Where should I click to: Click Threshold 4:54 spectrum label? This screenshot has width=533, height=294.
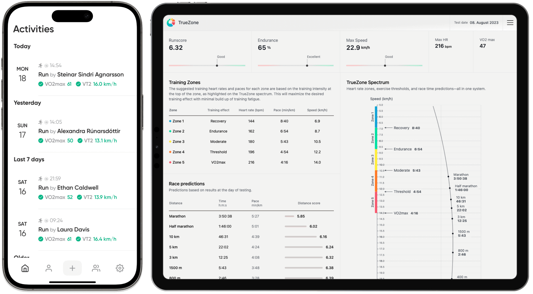(407, 192)
